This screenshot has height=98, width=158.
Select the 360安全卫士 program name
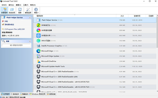[x=46, y=25]
